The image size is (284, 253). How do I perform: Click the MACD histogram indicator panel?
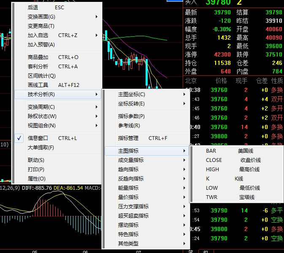51,215
